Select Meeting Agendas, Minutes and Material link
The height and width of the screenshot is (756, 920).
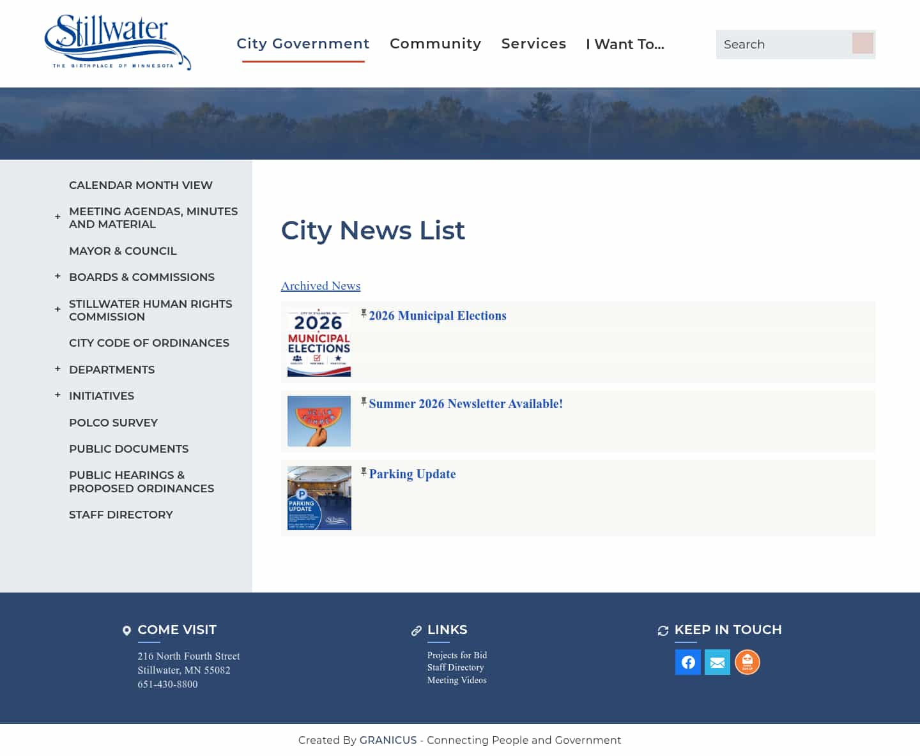coord(153,218)
